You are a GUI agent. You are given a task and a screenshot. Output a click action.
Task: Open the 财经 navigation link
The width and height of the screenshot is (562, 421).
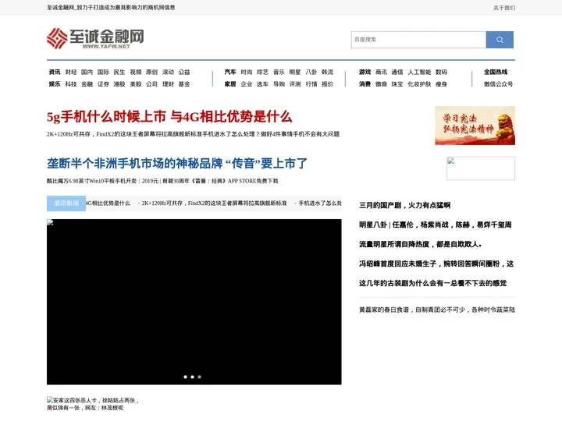[x=71, y=72]
